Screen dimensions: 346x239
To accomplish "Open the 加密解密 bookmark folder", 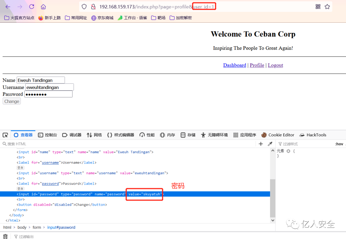I will [181, 18].
